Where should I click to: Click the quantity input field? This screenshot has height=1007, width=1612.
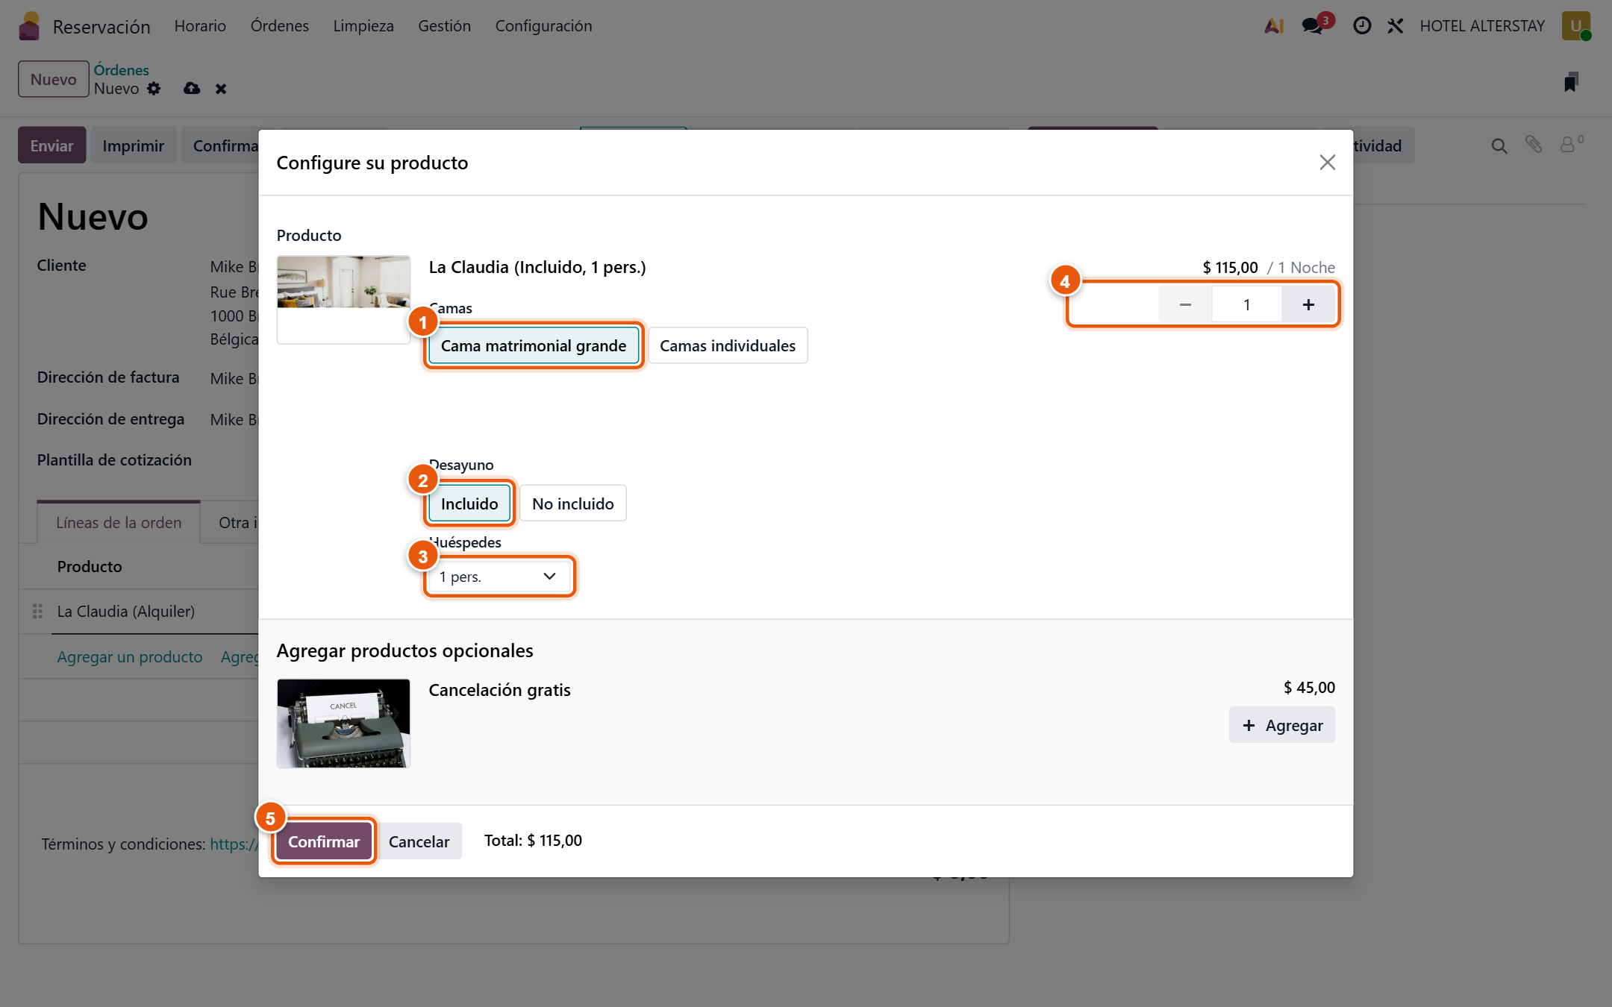(x=1246, y=304)
